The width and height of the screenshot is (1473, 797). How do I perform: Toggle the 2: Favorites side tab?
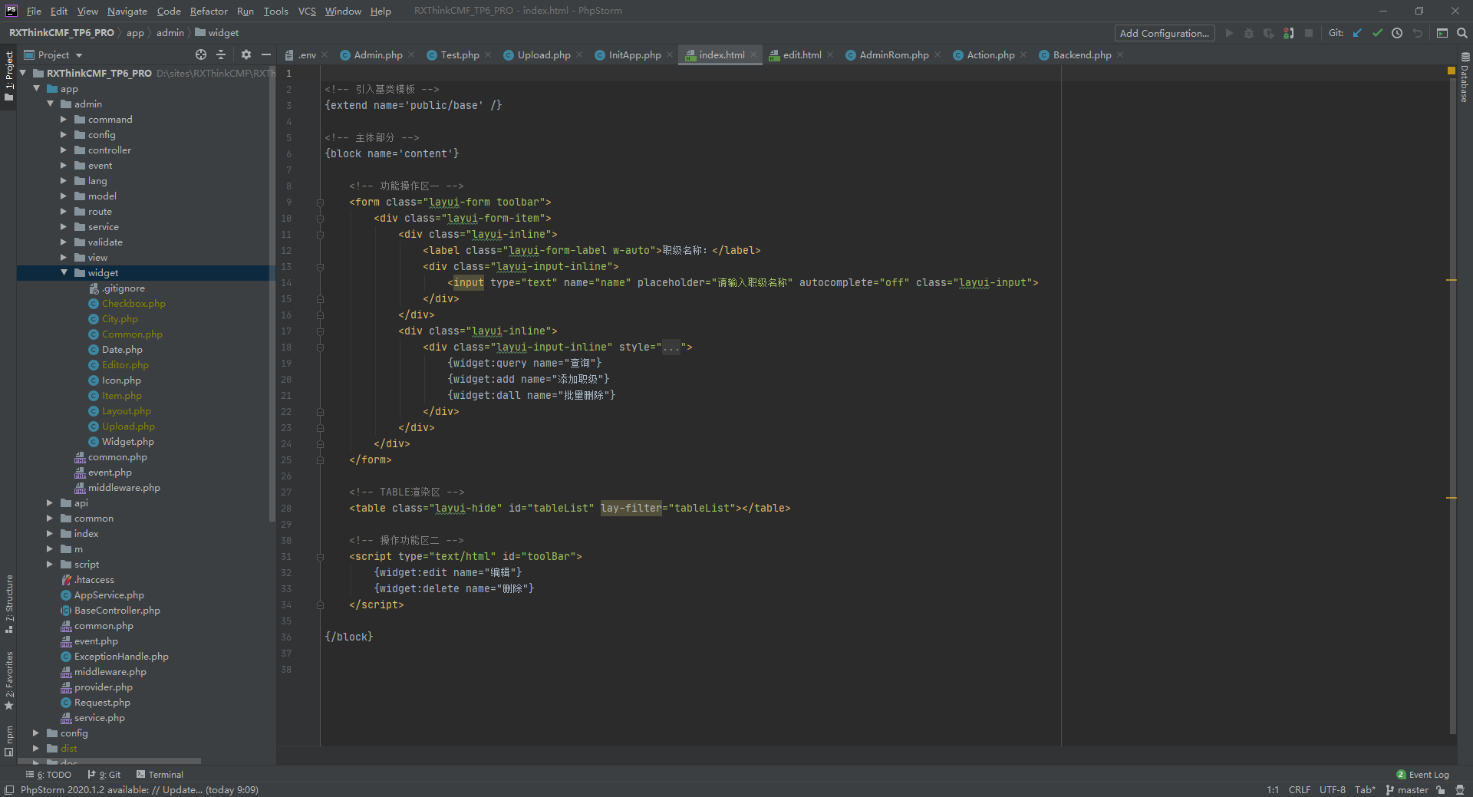point(8,680)
